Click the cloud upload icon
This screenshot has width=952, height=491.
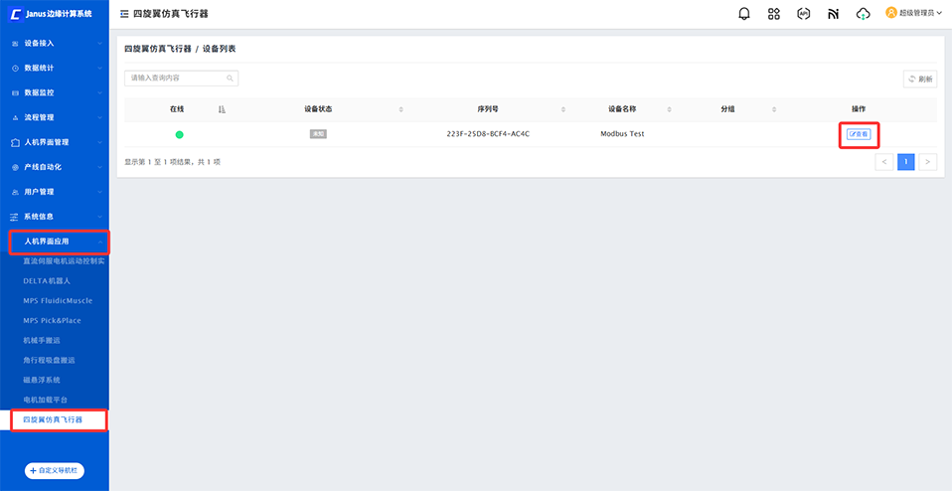tap(863, 13)
